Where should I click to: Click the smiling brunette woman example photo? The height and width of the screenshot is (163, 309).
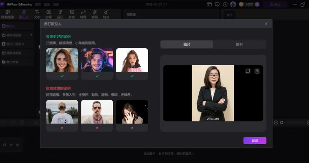pyautogui.click(x=62, y=60)
